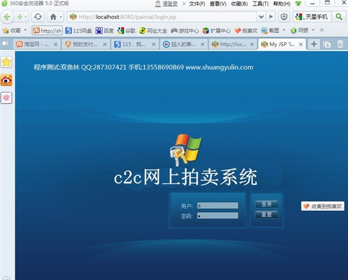Expand the 截图 dropdown arrow
Image resolution: width=348 pixels, height=280 pixels.
(284, 30)
